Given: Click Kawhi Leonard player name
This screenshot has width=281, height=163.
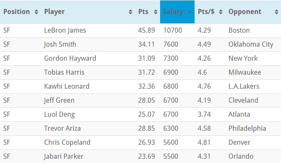Looking at the screenshot, I should [67, 86].
